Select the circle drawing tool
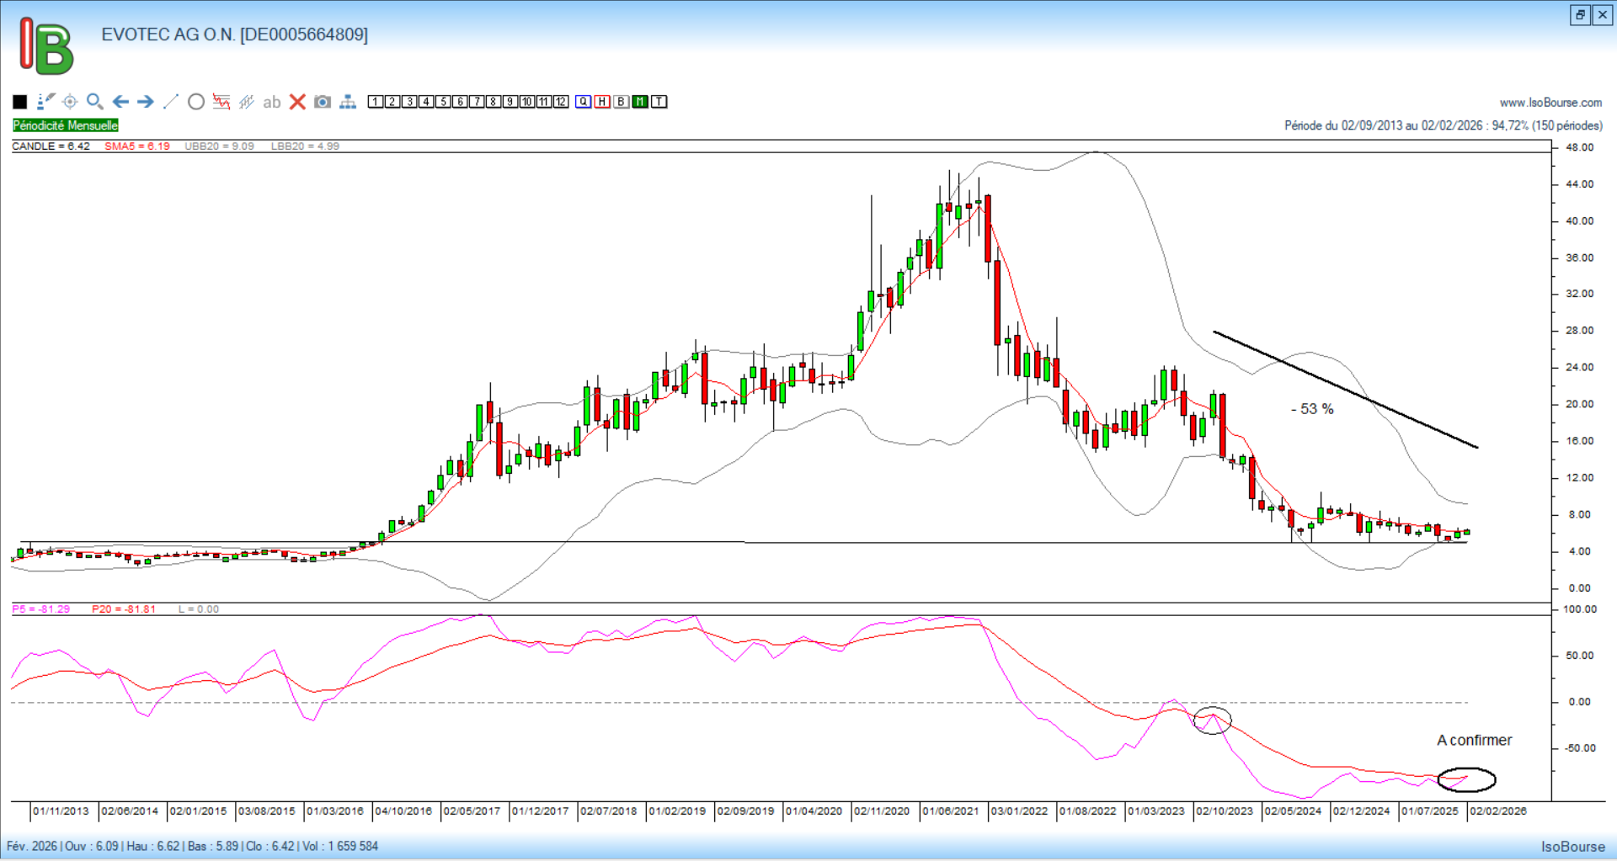 (x=196, y=102)
